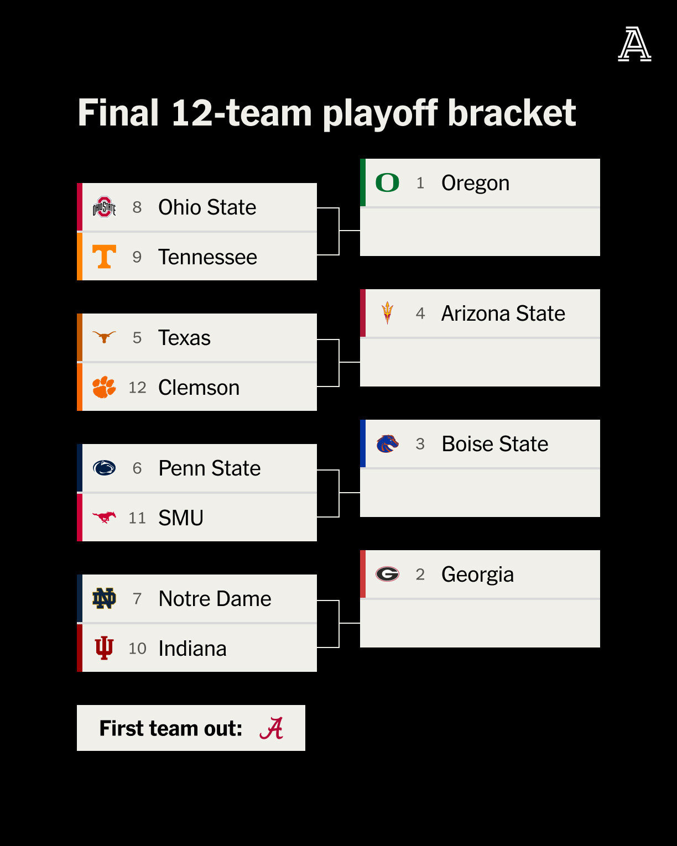Select the Oregon team name

coord(475,183)
